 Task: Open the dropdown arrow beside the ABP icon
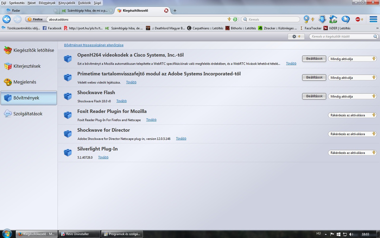pos(362,19)
